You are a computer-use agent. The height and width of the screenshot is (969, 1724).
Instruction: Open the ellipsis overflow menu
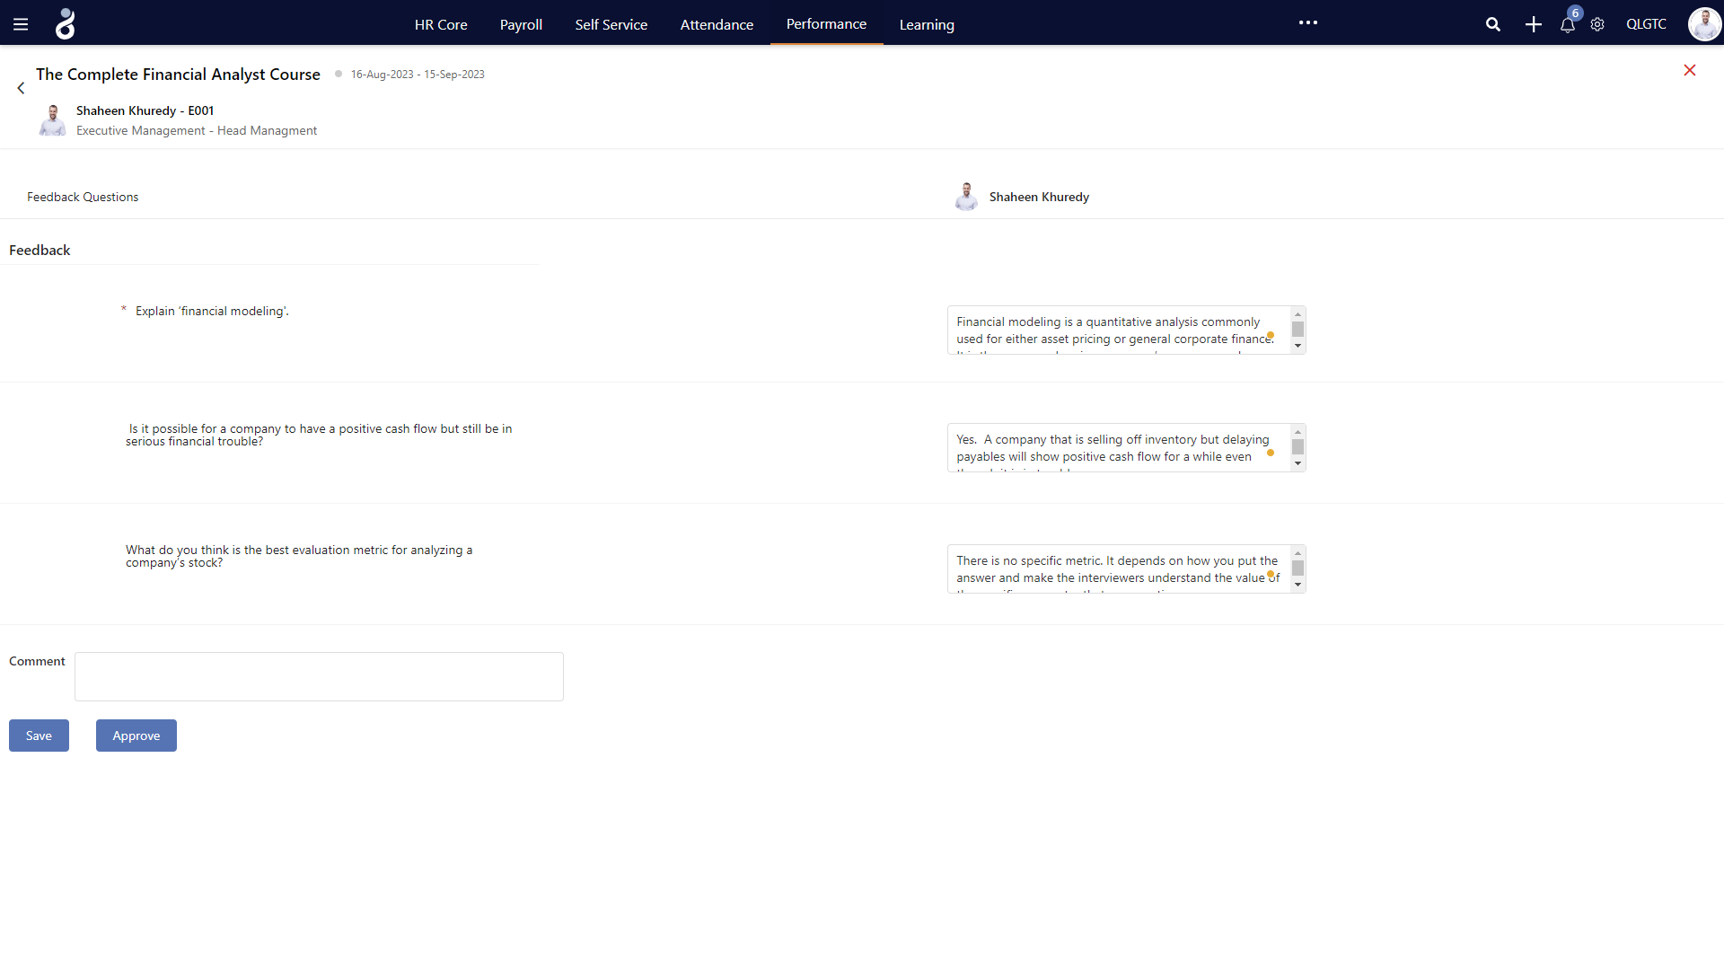coord(1307,22)
